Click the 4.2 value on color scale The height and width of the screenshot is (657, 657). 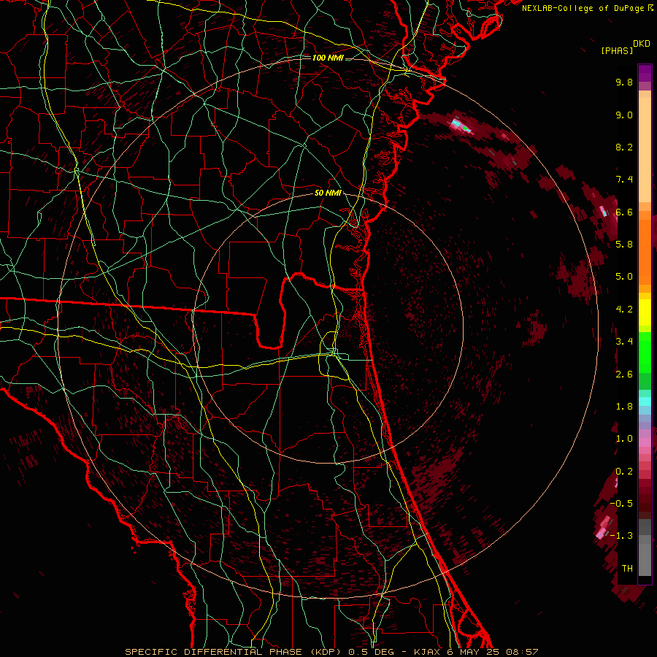[x=624, y=310]
